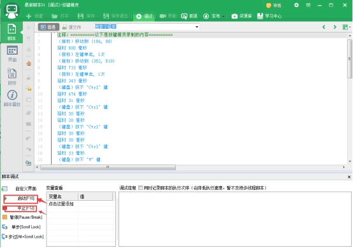
Task: Switch to the 附件 (Attachments) sidebar tab
Action: [x=12, y=77]
